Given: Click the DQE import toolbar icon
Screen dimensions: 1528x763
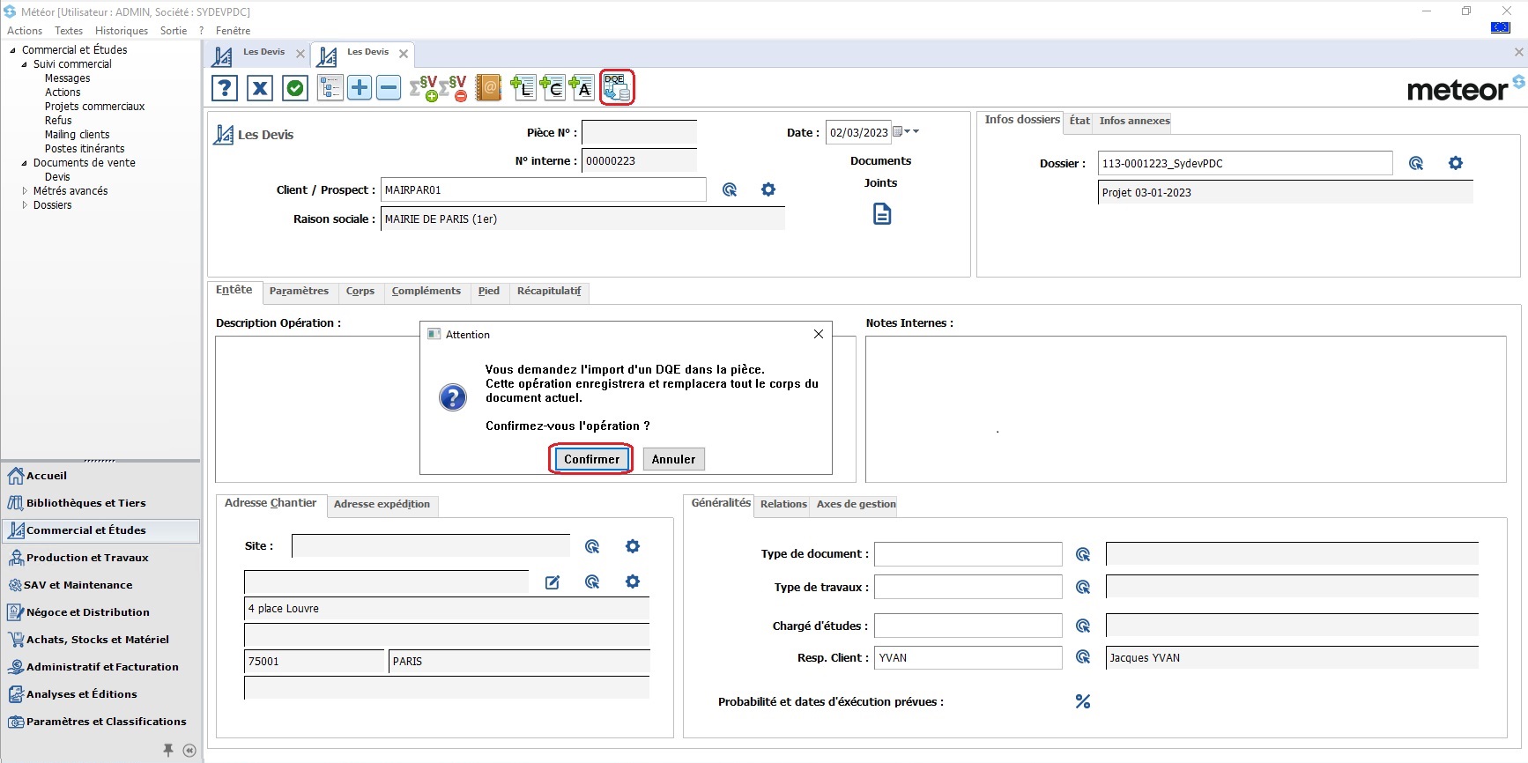Looking at the screenshot, I should pos(617,88).
